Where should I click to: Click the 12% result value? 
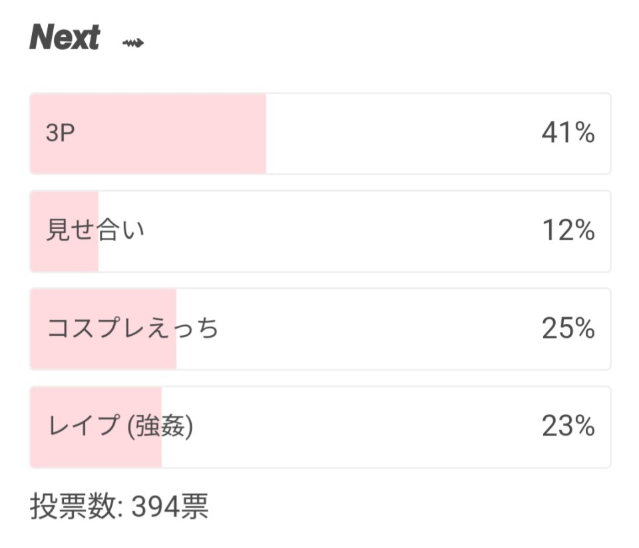pos(568,230)
